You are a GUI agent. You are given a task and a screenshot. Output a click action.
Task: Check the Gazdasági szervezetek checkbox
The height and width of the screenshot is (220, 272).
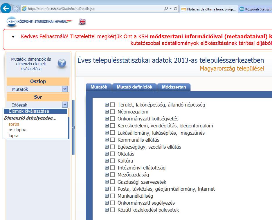(x=113, y=182)
